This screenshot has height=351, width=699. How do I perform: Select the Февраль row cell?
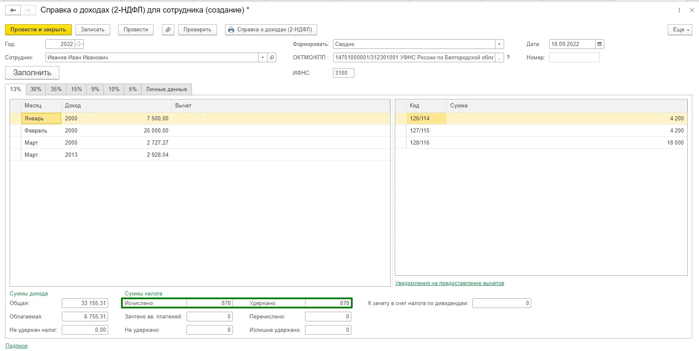point(41,131)
